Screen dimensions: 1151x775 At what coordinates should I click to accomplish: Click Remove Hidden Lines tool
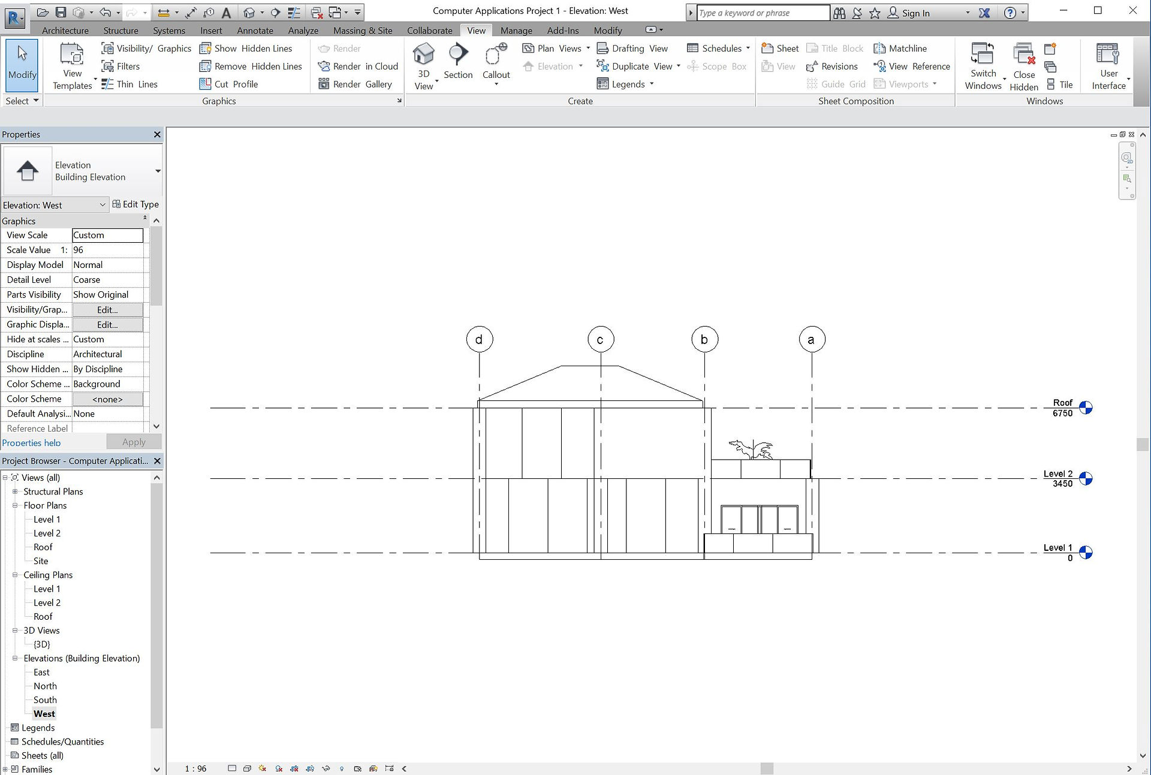click(251, 67)
